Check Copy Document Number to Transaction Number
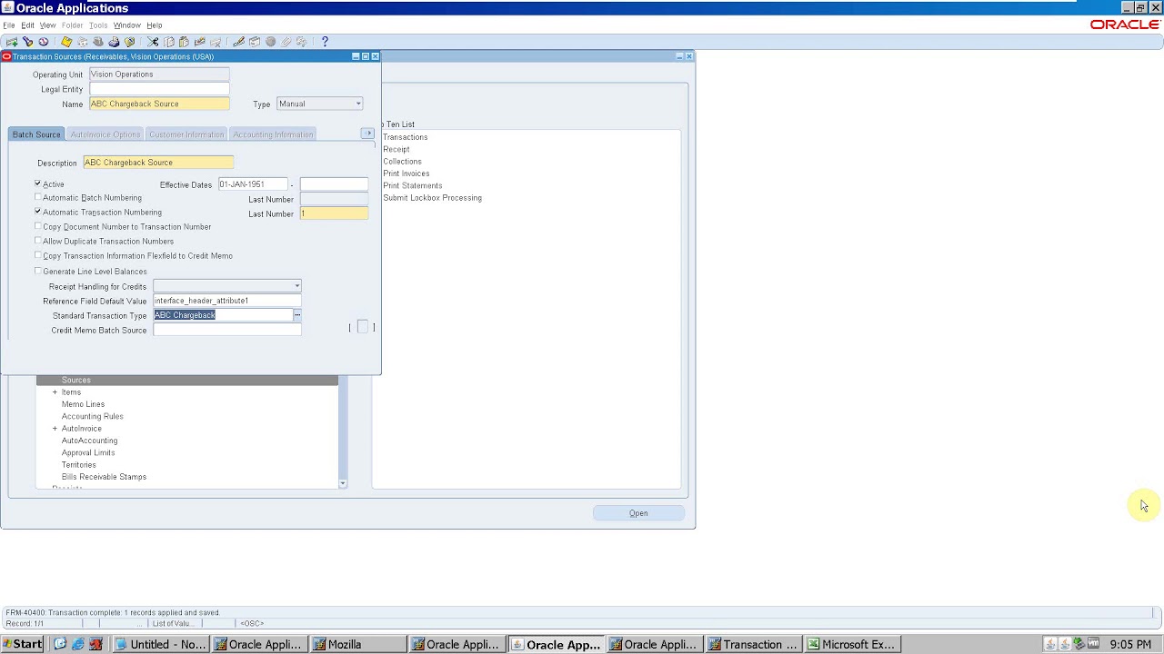The height and width of the screenshot is (654, 1164). click(x=38, y=226)
